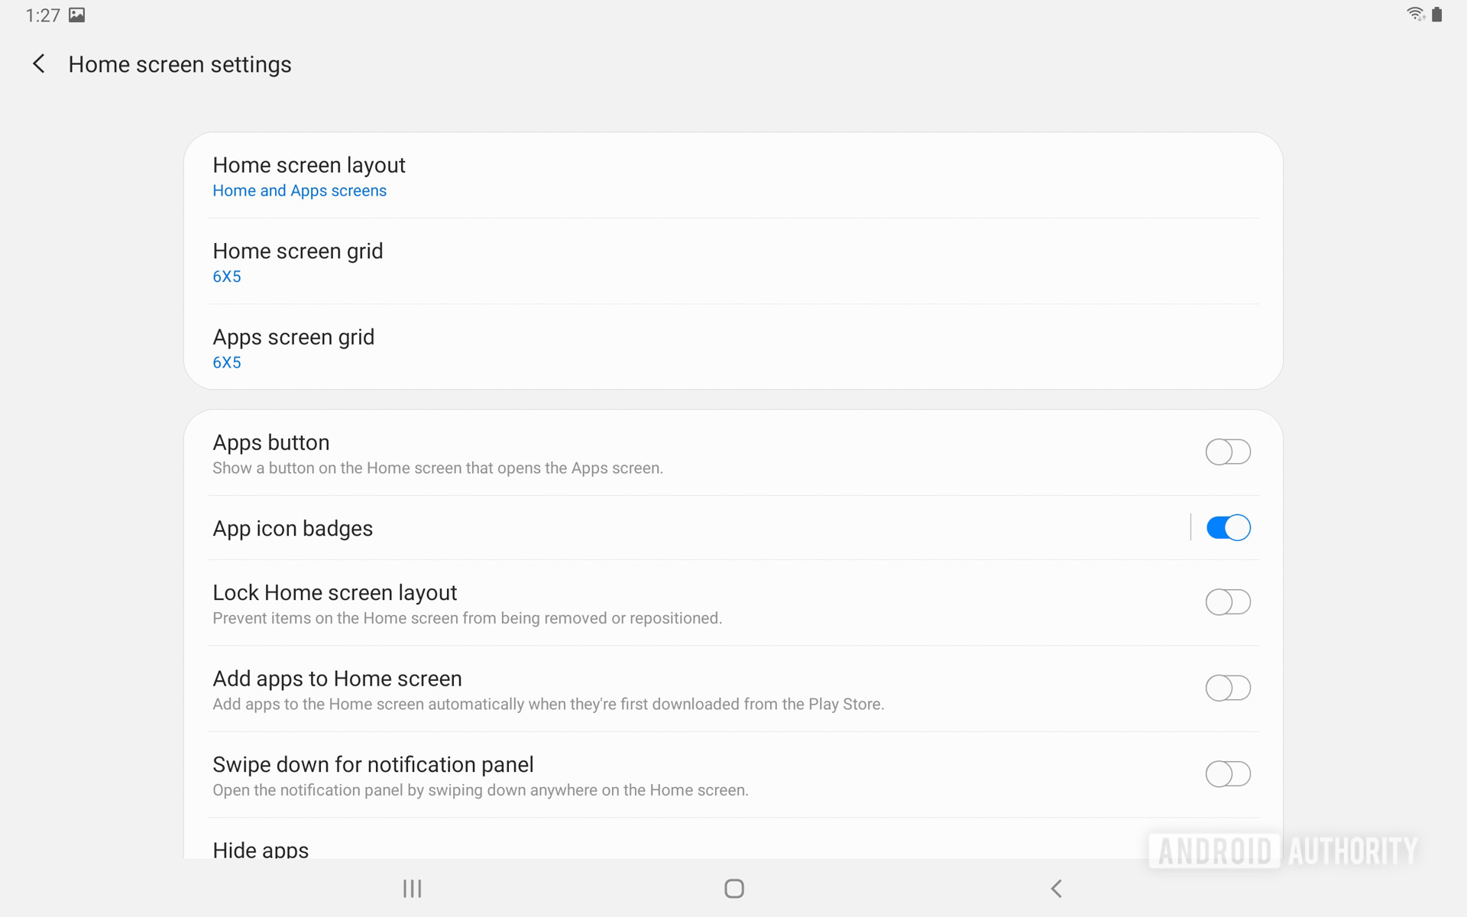Enable Add apps to Home screen switch
This screenshot has width=1467, height=917.
[x=1227, y=688]
